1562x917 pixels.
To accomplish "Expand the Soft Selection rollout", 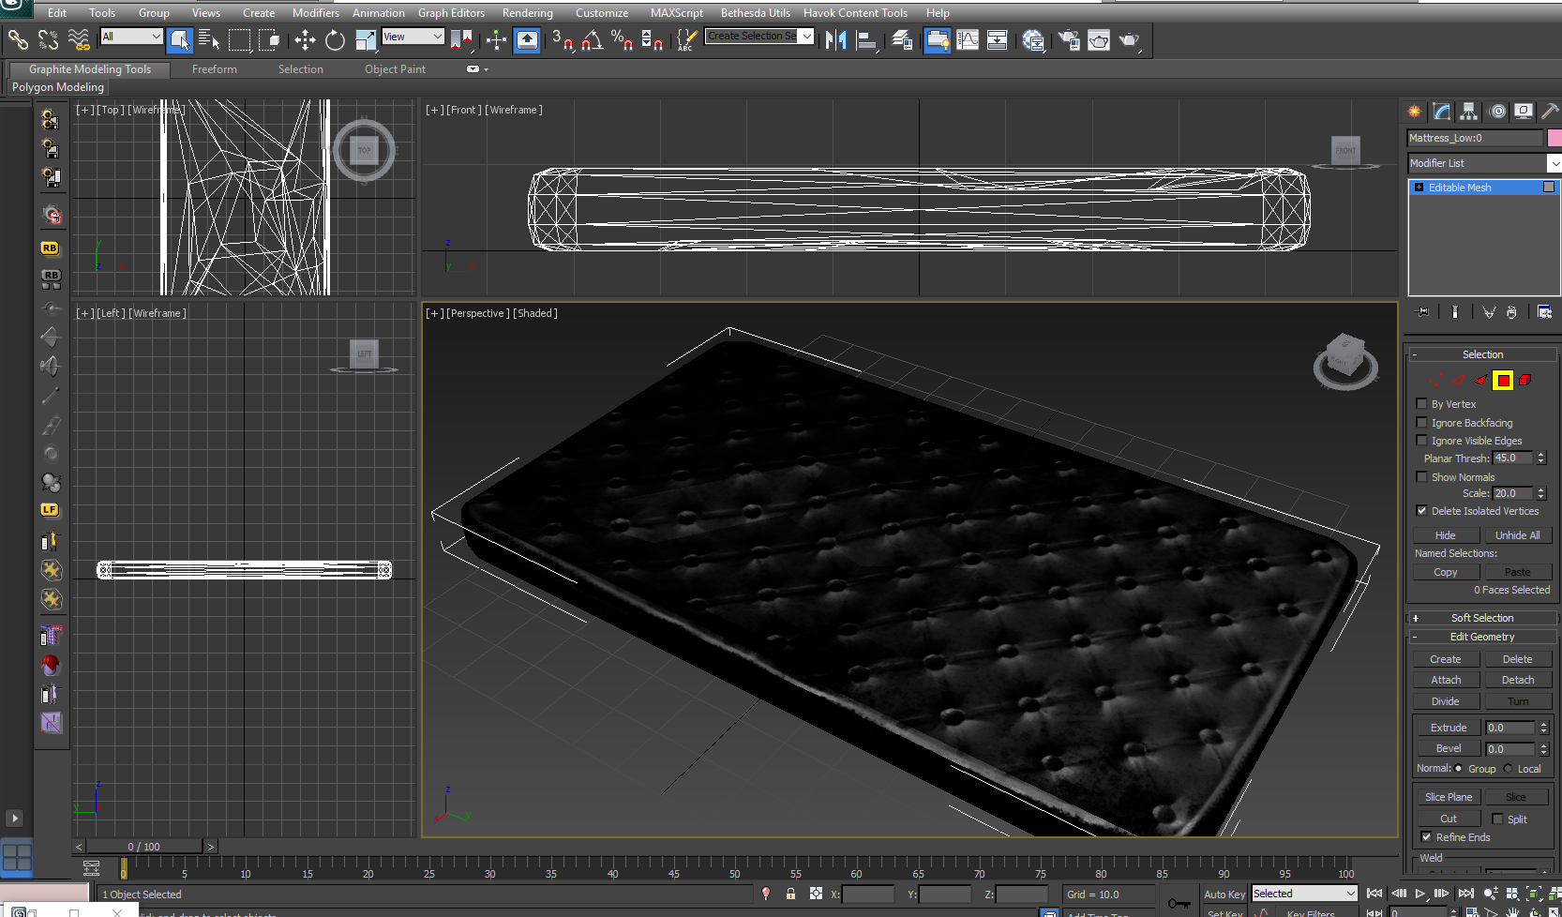I will [1481, 618].
